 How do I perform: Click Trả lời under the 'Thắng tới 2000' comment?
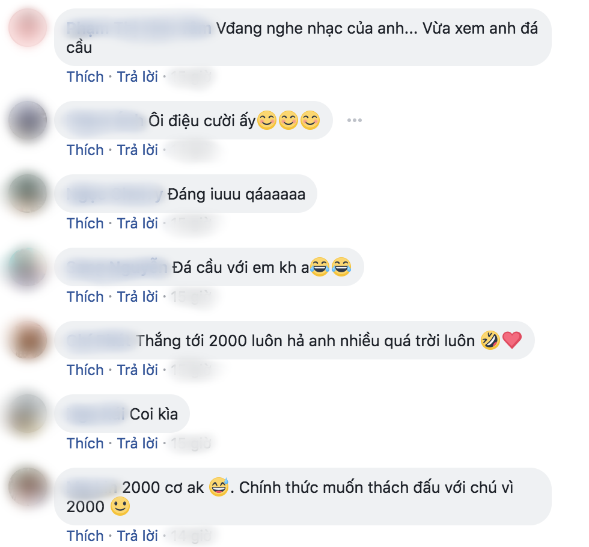click(x=138, y=370)
